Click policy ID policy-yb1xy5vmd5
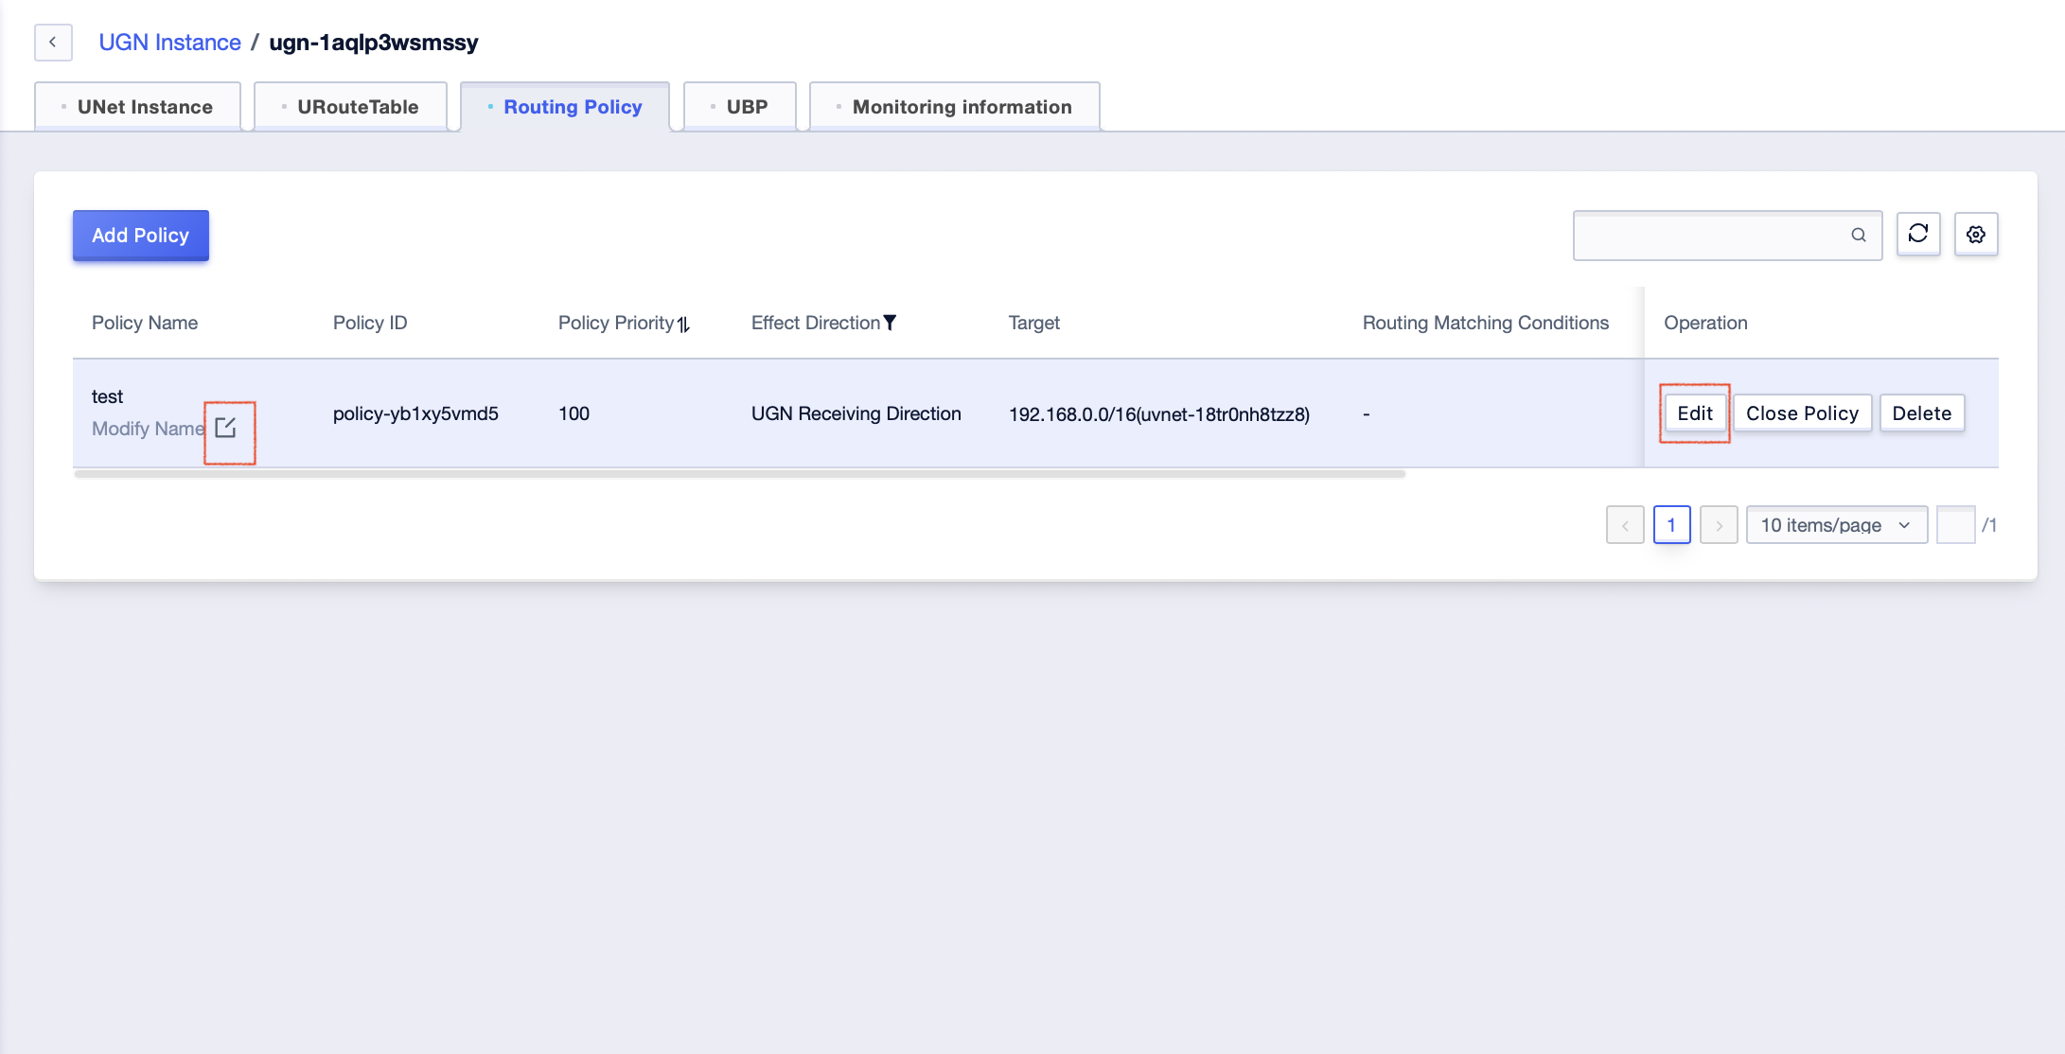 pyautogui.click(x=415, y=413)
